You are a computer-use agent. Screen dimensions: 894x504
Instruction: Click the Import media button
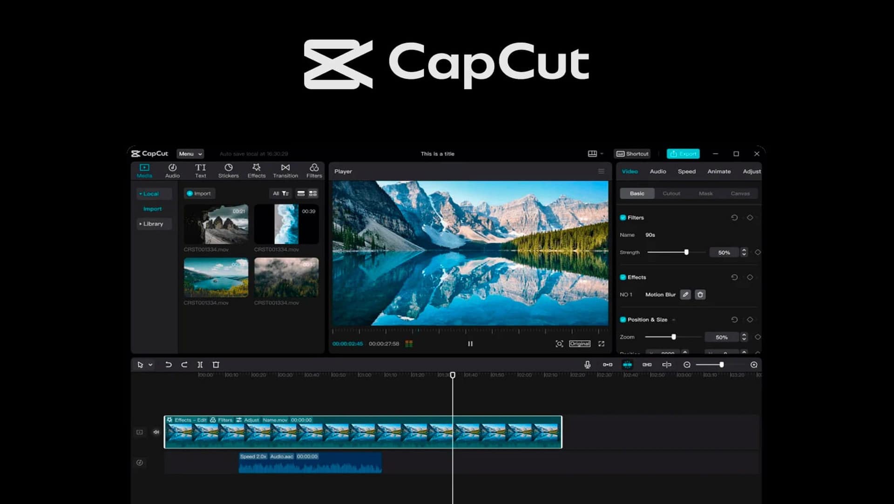199,193
